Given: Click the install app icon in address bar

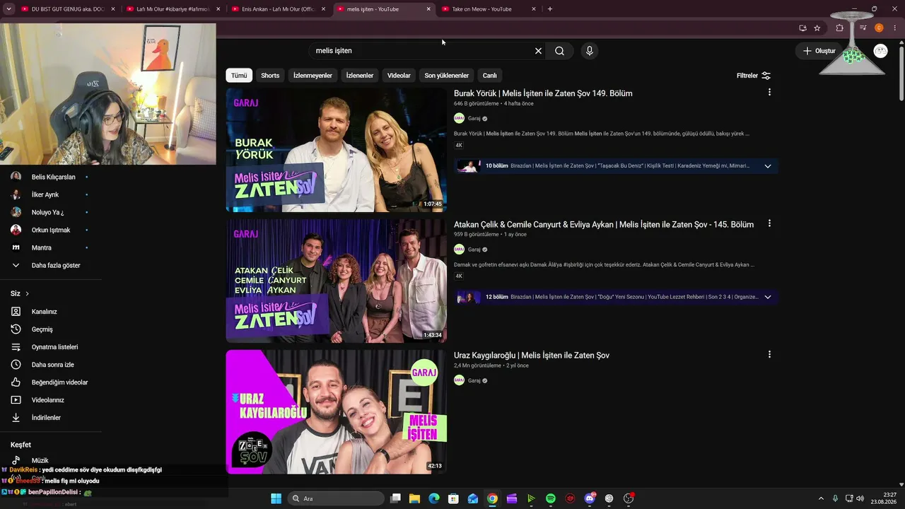Looking at the screenshot, I should (x=802, y=28).
